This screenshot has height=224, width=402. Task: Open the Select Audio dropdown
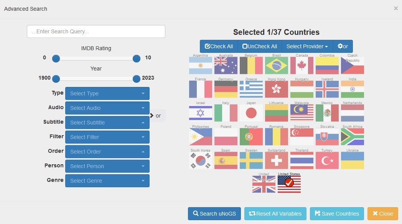(107, 108)
